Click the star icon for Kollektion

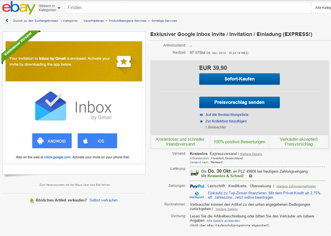point(201,121)
